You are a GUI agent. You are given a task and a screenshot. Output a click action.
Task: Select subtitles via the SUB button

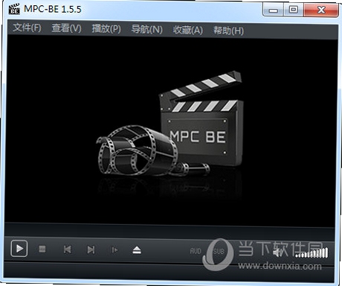point(219,251)
